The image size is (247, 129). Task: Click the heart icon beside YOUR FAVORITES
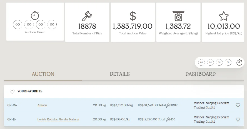tap(12, 92)
